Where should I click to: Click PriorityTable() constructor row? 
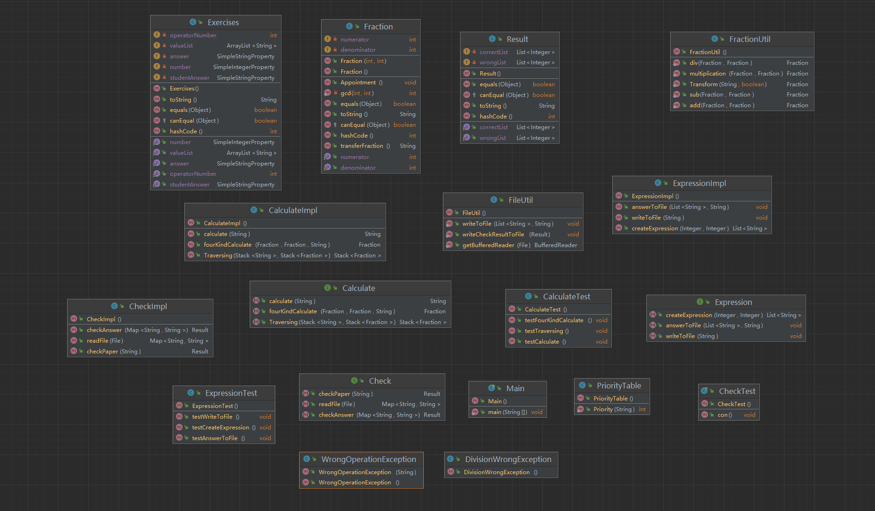tap(612, 399)
